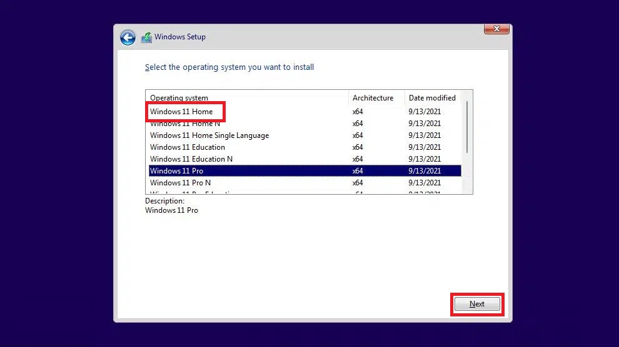
Task: Click the Windows Setup title icon
Action: point(146,37)
